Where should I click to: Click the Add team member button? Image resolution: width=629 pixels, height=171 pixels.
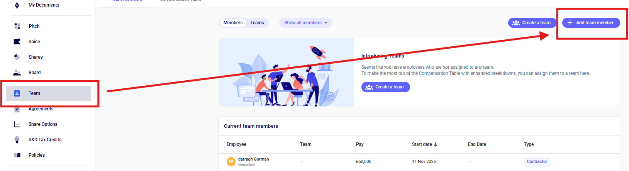[591, 23]
